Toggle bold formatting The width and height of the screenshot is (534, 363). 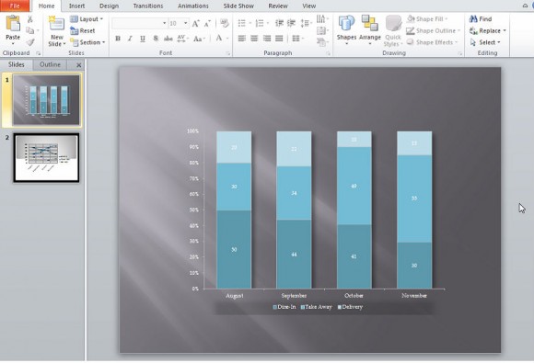click(x=118, y=39)
